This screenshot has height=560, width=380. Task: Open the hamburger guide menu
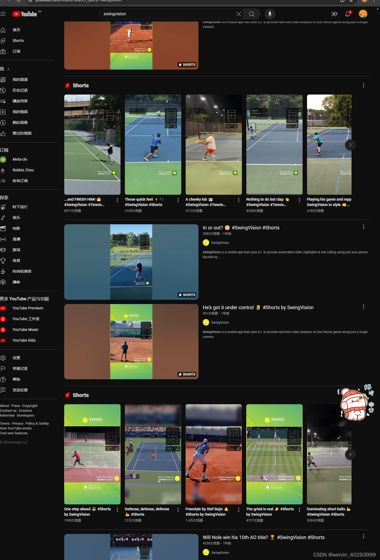[3, 14]
